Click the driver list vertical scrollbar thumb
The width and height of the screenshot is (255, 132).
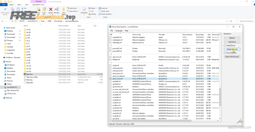[220, 97]
